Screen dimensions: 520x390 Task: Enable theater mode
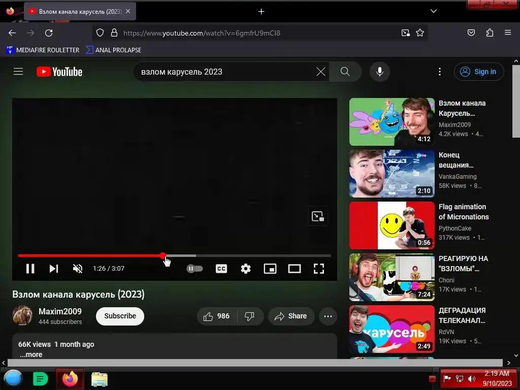point(295,269)
